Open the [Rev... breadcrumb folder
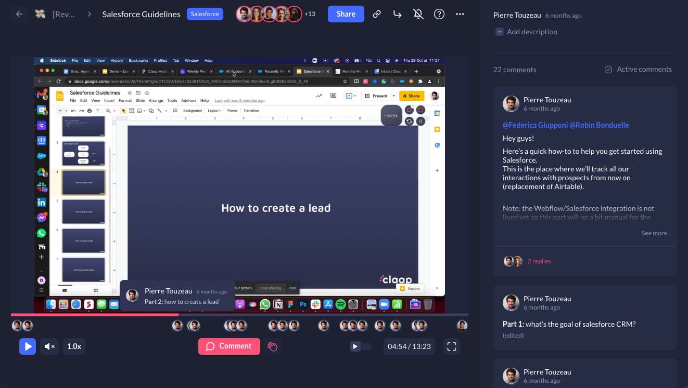This screenshot has width=688, height=388. (64, 14)
